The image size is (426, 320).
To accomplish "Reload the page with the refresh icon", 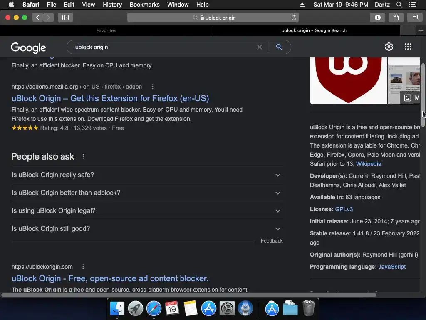I will click(294, 17).
